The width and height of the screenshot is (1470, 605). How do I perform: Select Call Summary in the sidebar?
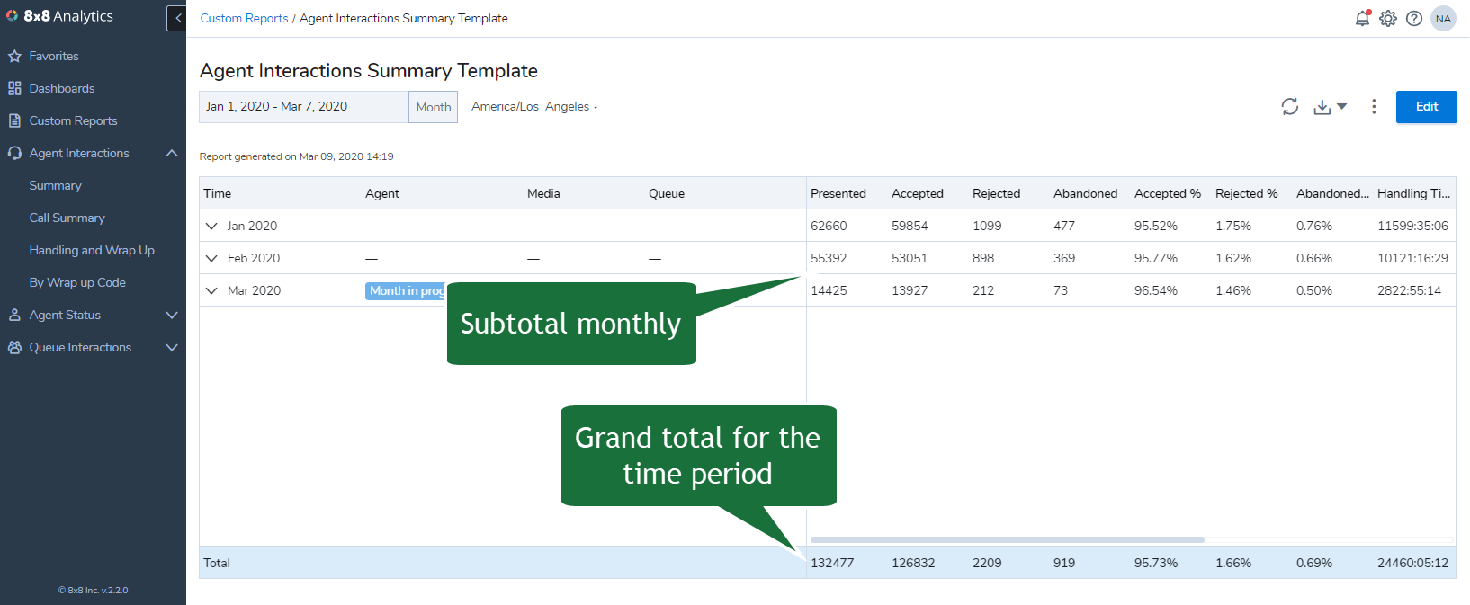click(x=67, y=218)
